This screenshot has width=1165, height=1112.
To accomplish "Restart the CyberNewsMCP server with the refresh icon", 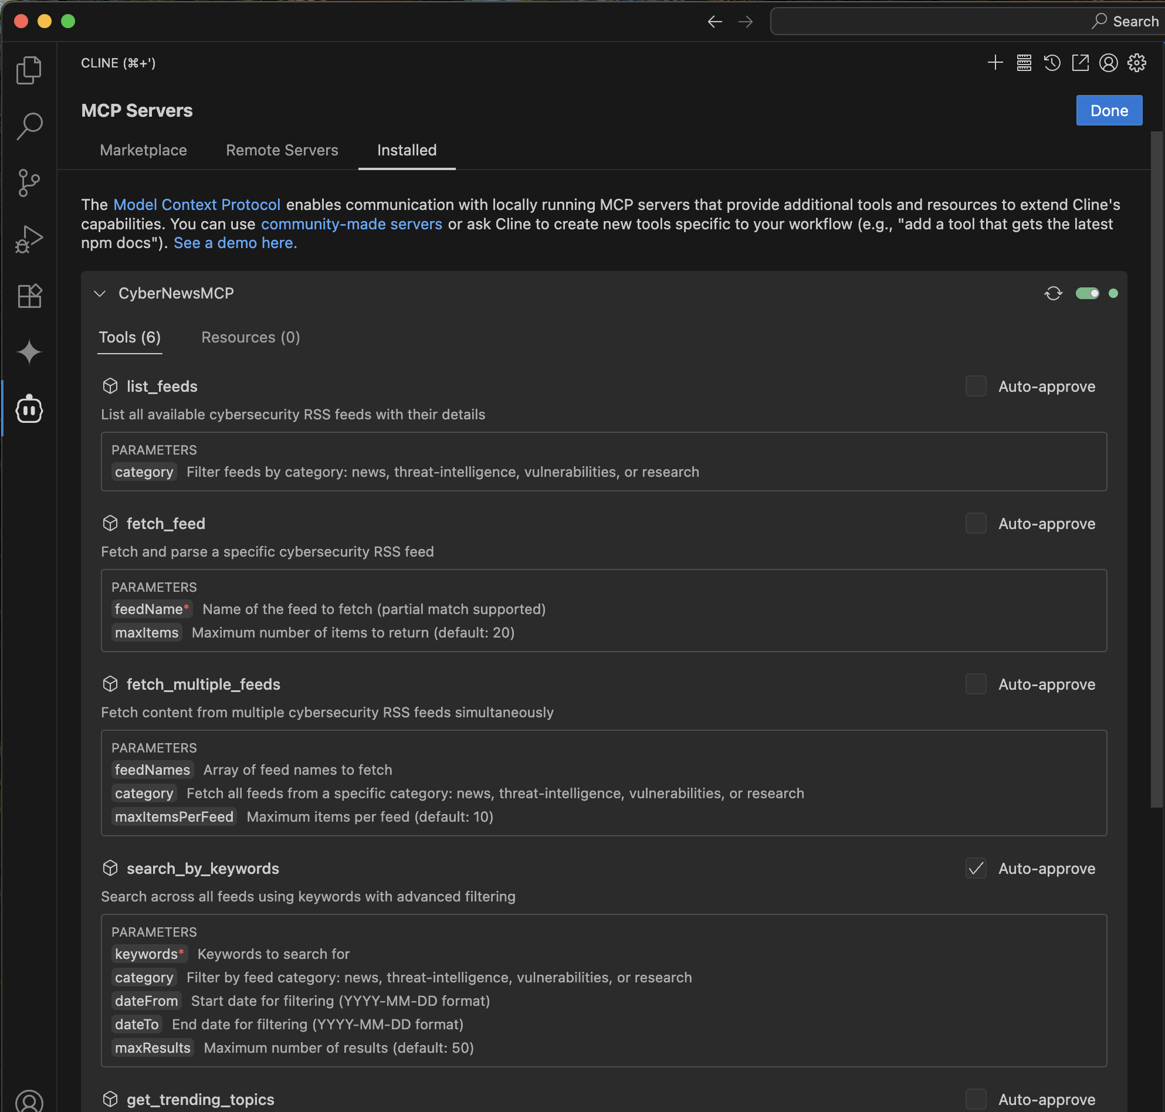I will tap(1054, 293).
